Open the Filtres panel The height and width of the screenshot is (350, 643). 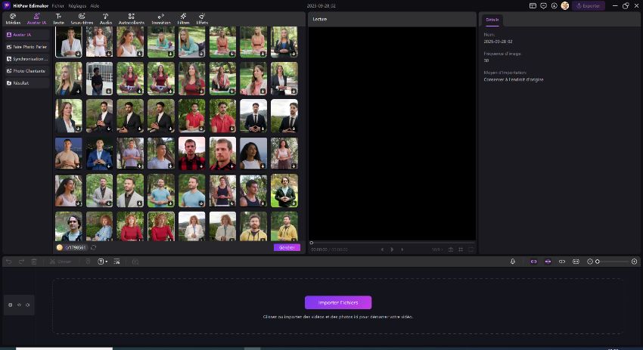[x=183, y=19]
